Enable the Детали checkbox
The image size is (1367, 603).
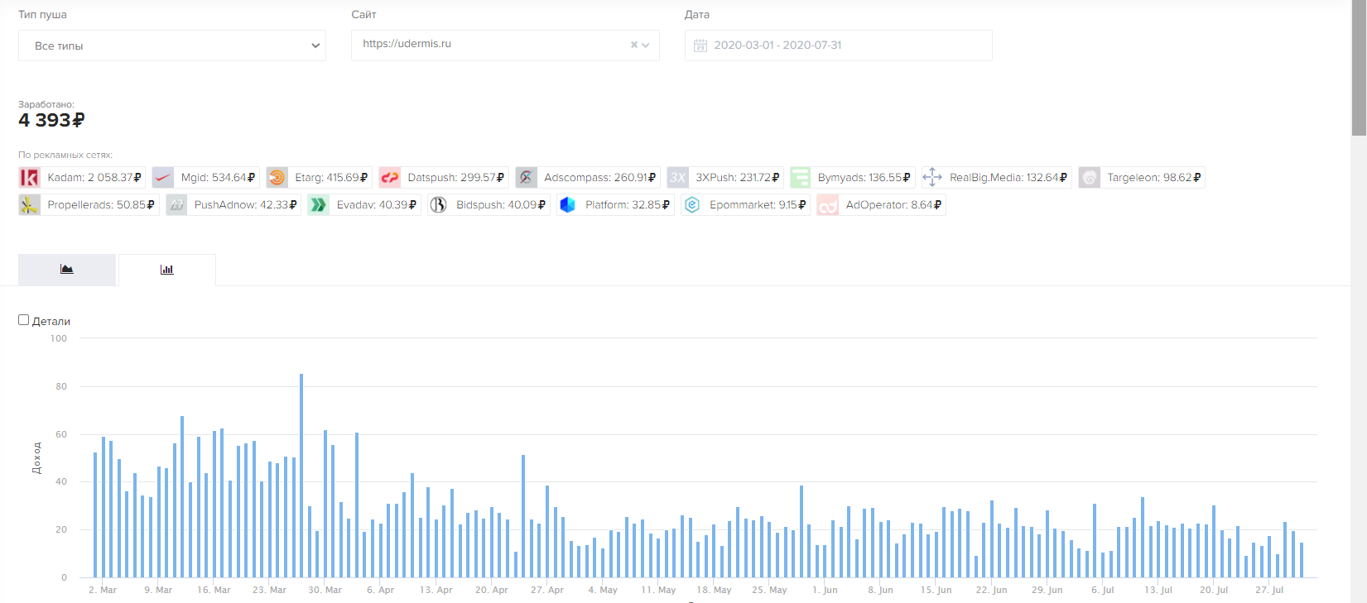coord(24,320)
